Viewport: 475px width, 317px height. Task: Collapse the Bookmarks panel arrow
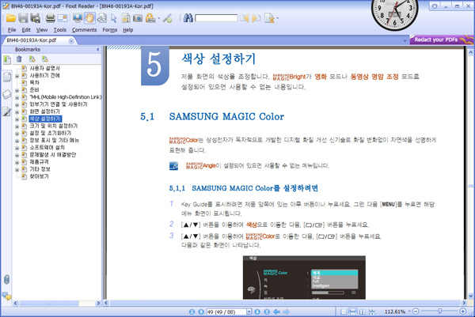[x=97, y=49]
